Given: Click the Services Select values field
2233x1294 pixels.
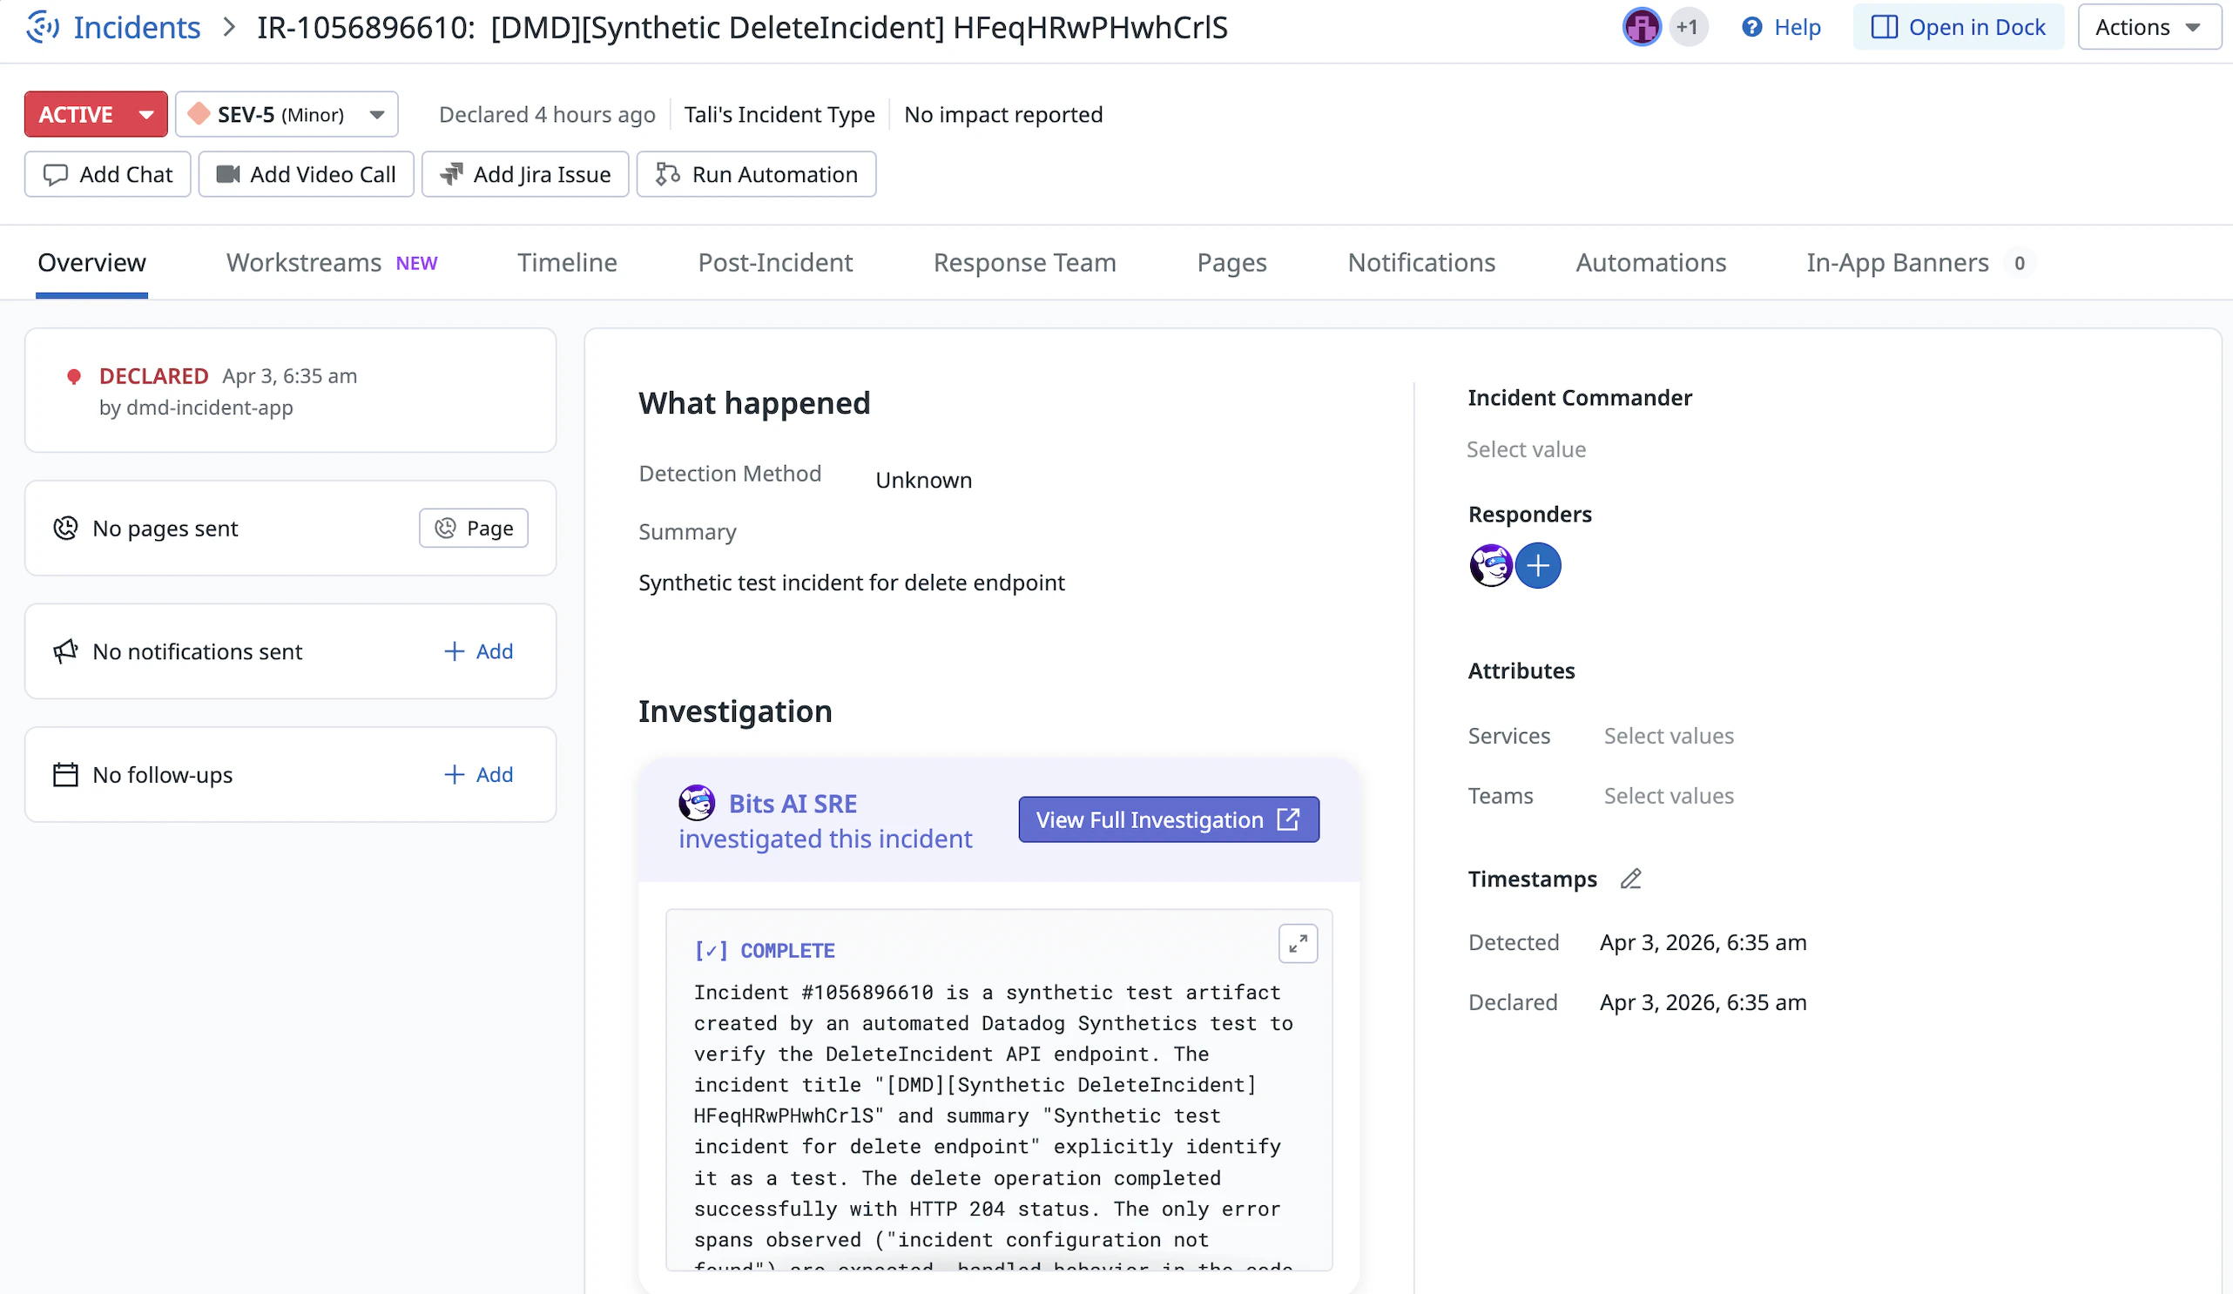Looking at the screenshot, I should [x=1669, y=736].
